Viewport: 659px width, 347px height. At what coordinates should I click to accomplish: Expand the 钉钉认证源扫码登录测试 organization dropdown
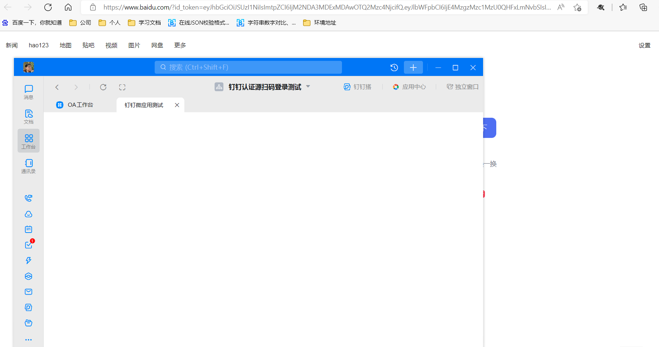tap(308, 87)
